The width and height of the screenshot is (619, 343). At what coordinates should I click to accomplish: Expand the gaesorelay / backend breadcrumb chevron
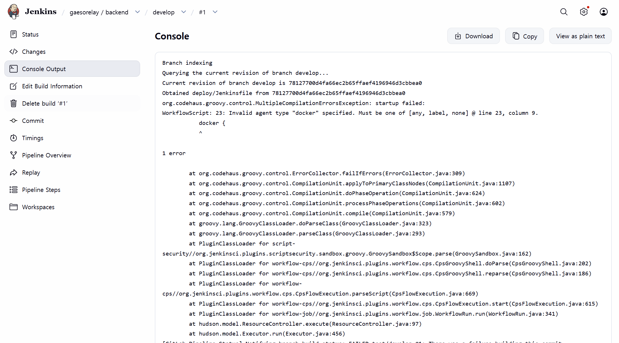coord(138,12)
